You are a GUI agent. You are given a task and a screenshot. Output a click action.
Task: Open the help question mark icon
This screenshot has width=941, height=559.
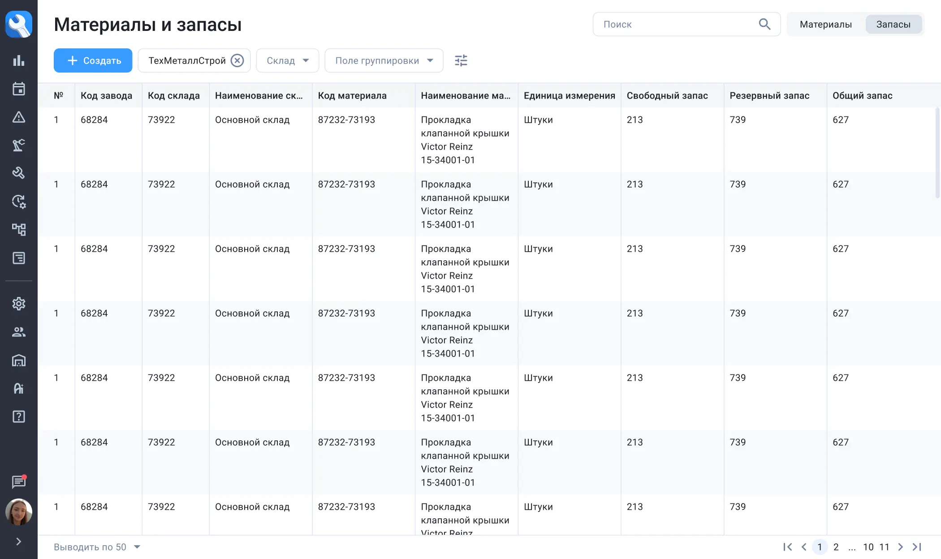[x=18, y=417]
